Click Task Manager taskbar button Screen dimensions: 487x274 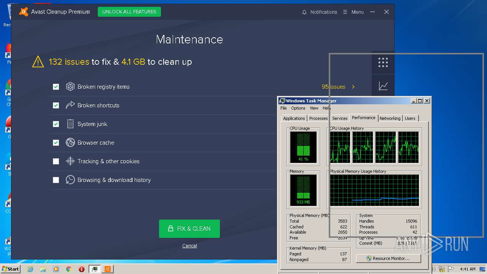(94, 269)
